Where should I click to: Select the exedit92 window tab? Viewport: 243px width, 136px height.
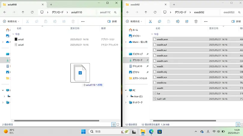click(x=146, y=4)
